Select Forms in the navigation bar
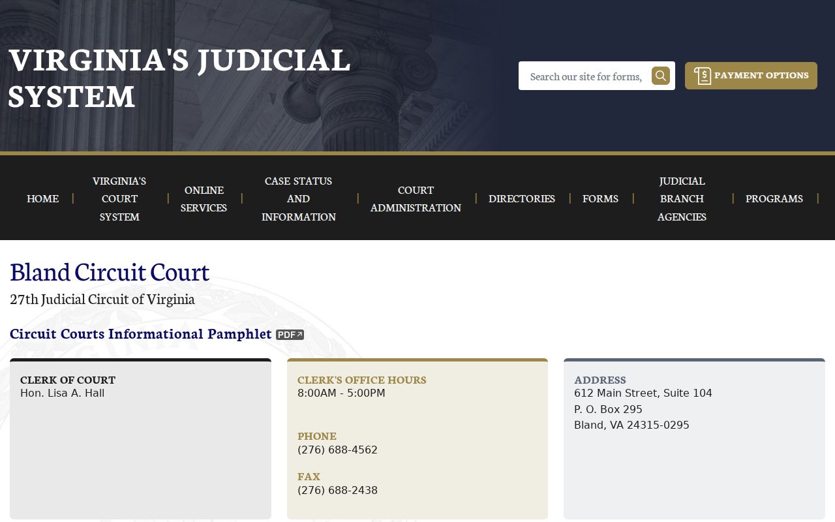 (600, 198)
